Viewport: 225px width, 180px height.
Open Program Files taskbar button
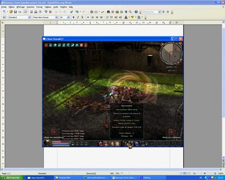coord(68,178)
